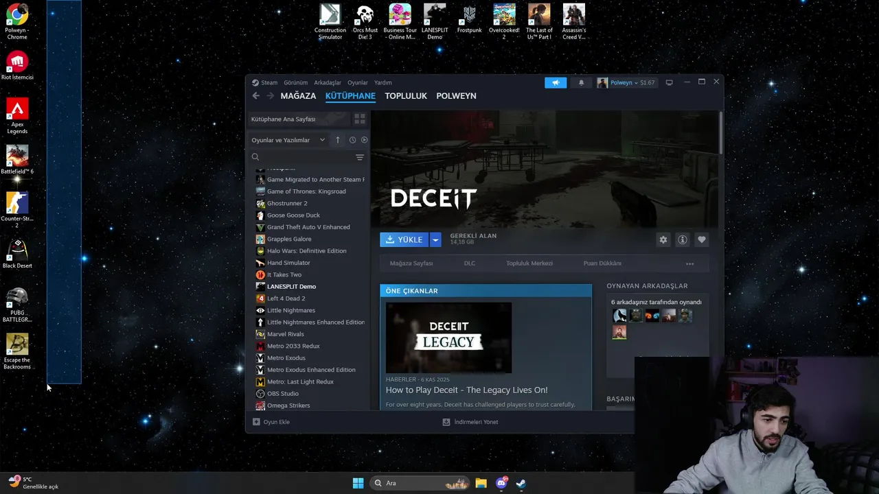Open Steam notifications bell

[x=581, y=82]
